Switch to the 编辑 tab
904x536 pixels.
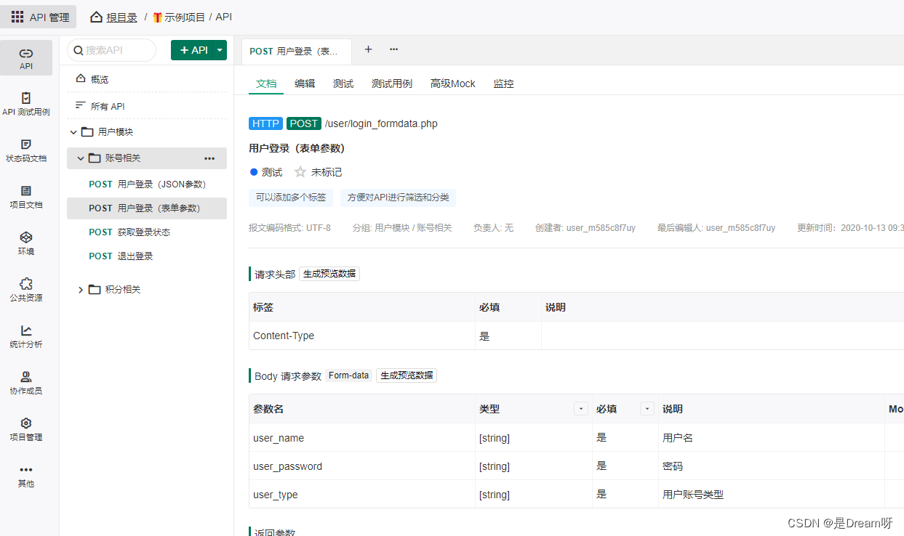coord(305,84)
